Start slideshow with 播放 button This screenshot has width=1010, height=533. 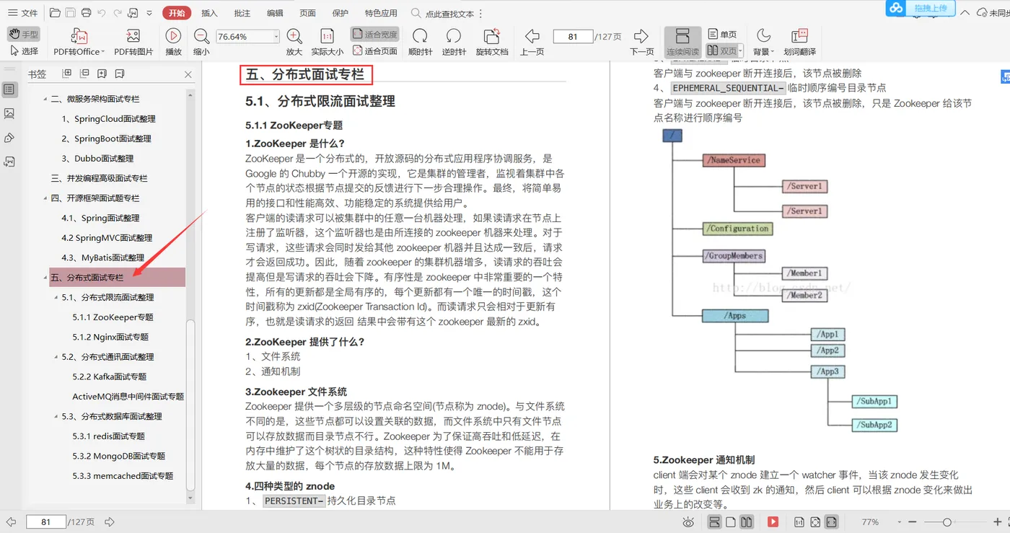point(173,42)
